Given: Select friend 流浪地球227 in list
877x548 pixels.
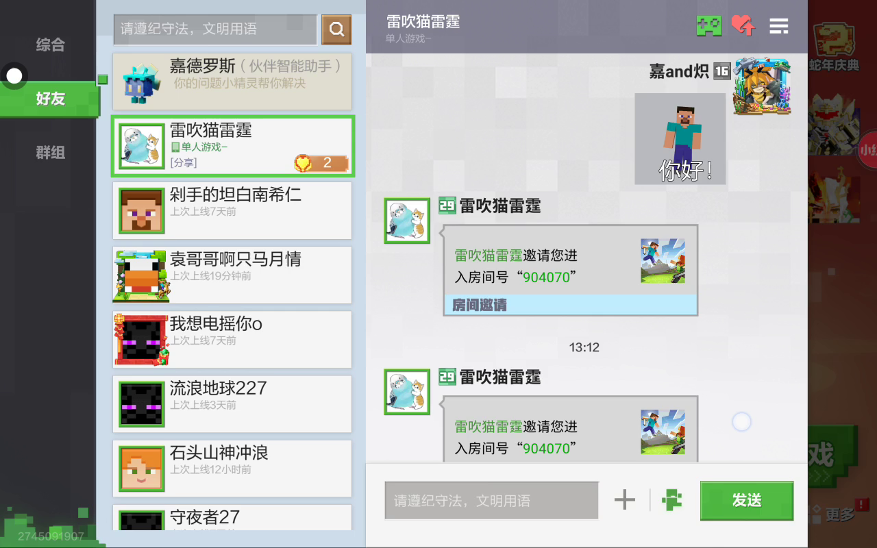Looking at the screenshot, I should click(x=232, y=403).
